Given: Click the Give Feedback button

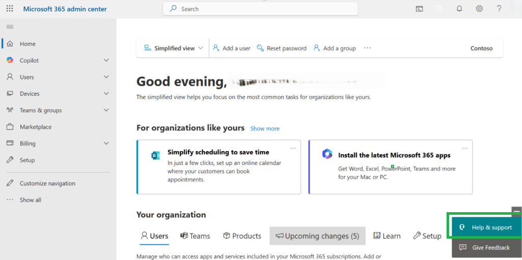Looking at the screenshot, I should point(486,248).
